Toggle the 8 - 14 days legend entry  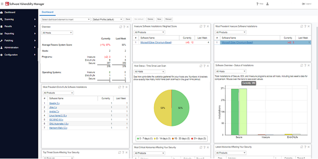(x=163, y=139)
